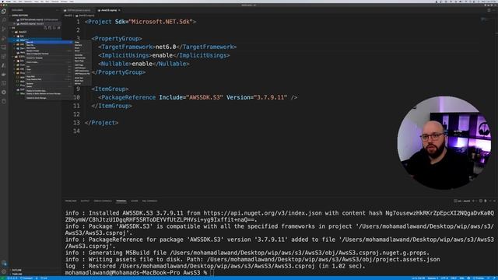Click Prettier in status bar

(x=479, y=278)
